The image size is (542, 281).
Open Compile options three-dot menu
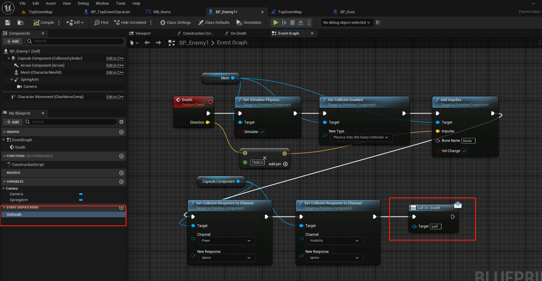click(x=59, y=23)
